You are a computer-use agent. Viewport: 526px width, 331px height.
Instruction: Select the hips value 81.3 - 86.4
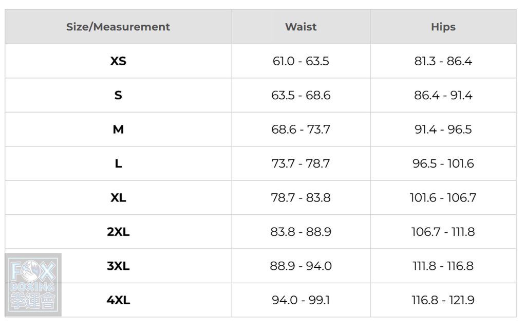click(x=443, y=61)
